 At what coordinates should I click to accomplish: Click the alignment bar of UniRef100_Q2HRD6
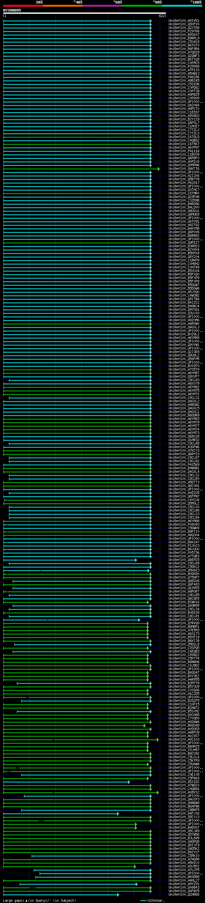(x=61, y=895)
